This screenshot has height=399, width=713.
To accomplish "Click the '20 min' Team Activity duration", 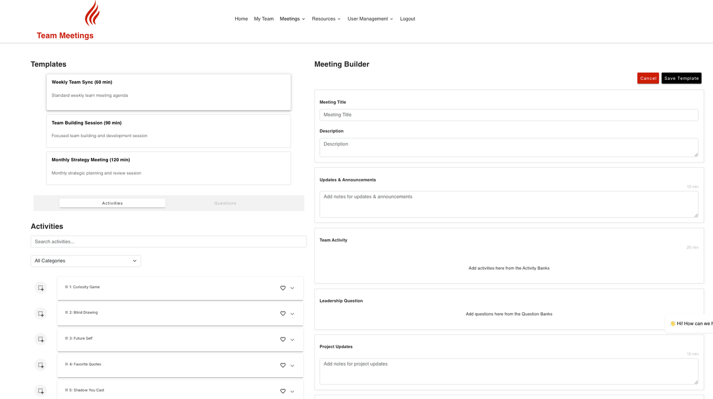I will (x=692, y=248).
